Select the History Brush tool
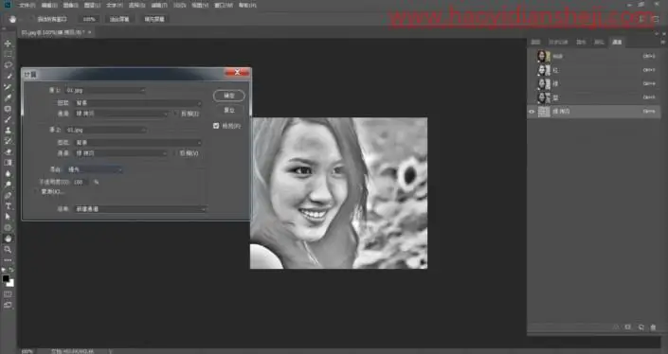This screenshot has height=354, width=668. click(8, 141)
